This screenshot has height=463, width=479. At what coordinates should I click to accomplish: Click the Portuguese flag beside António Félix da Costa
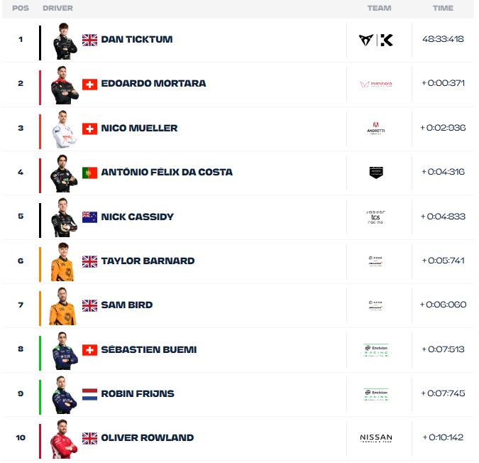[x=89, y=173]
